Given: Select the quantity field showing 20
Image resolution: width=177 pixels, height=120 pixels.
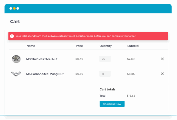Looking at the screenshot, I should pyautogui.click(x=105, y=59).
